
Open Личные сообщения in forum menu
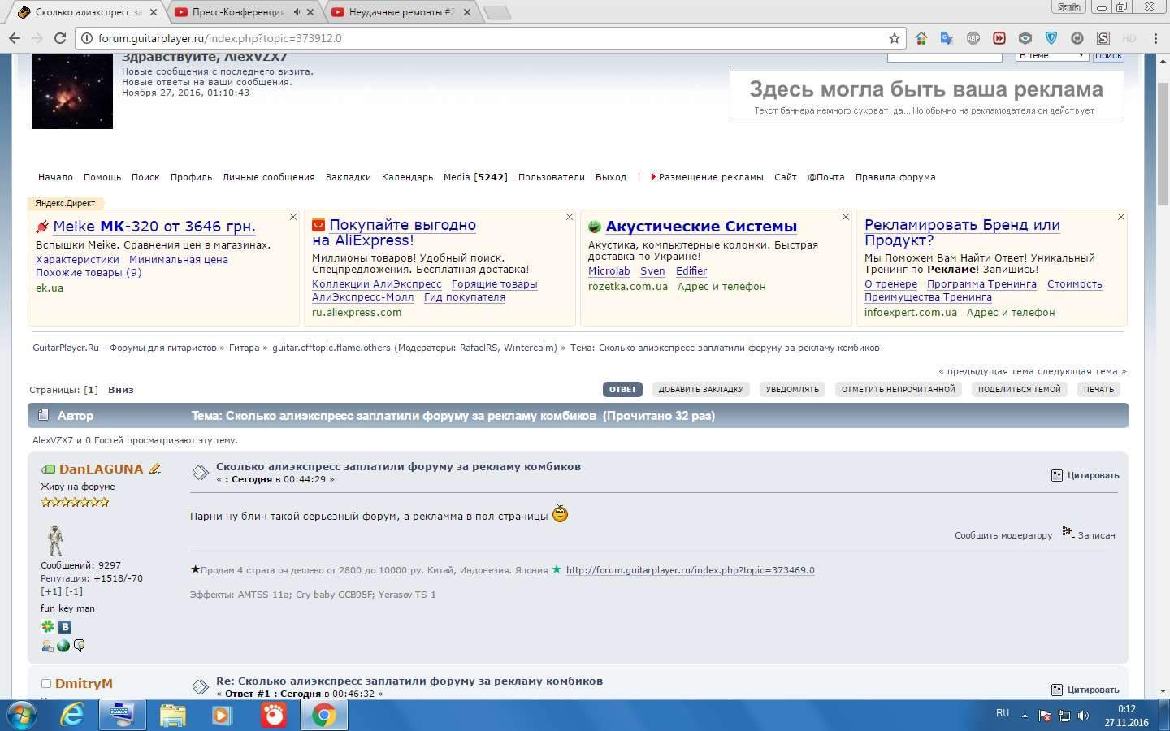point(268,177)
